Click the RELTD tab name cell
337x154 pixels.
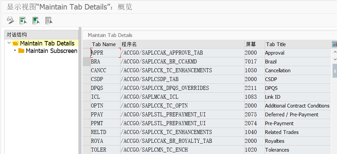coord(105,132)
